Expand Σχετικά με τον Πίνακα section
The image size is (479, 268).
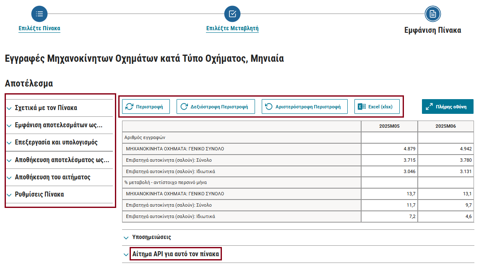[60, 108]
